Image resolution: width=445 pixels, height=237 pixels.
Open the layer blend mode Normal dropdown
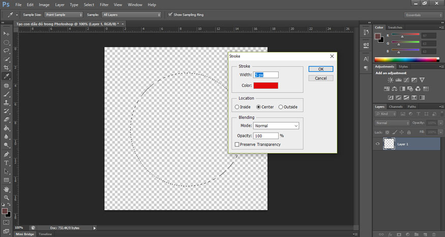pos(392,123)
